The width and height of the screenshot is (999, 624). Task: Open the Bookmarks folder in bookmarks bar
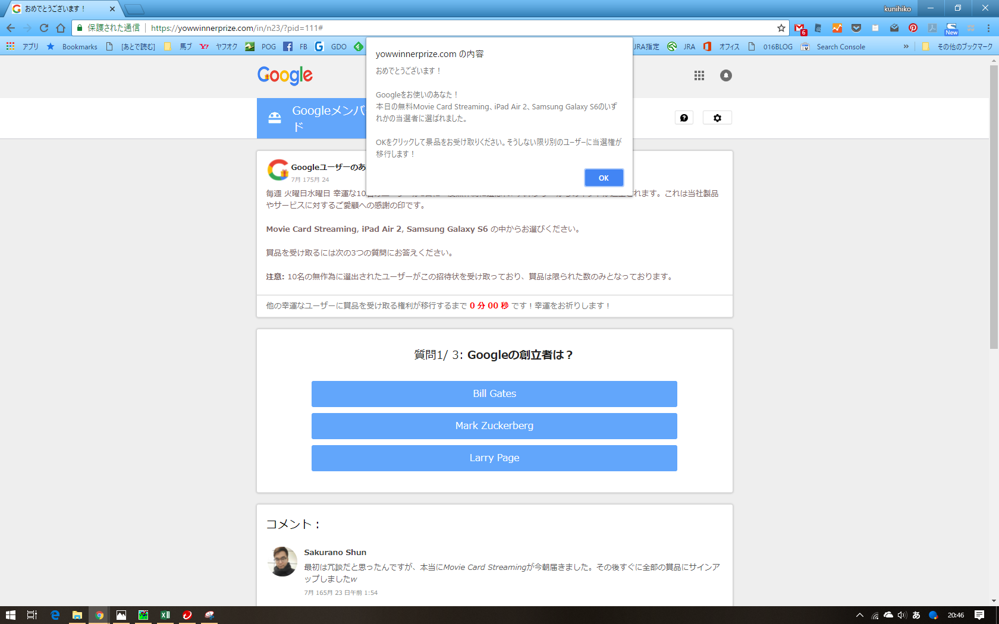(72, 46)
